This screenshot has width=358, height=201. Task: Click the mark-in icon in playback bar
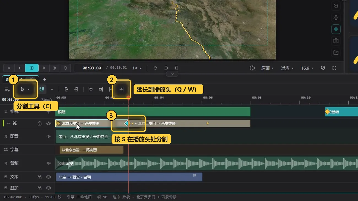coord(176,68)
